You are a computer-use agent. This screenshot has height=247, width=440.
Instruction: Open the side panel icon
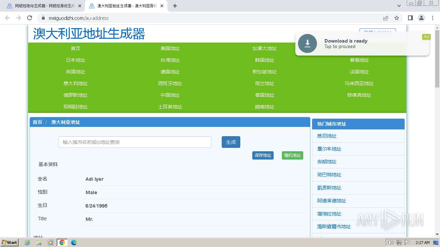click(410, 18)
